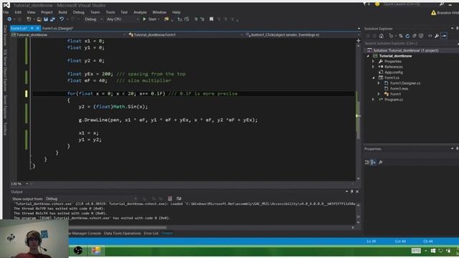Expand the Properties node in Solution Explorer

[x=373, y=62]
